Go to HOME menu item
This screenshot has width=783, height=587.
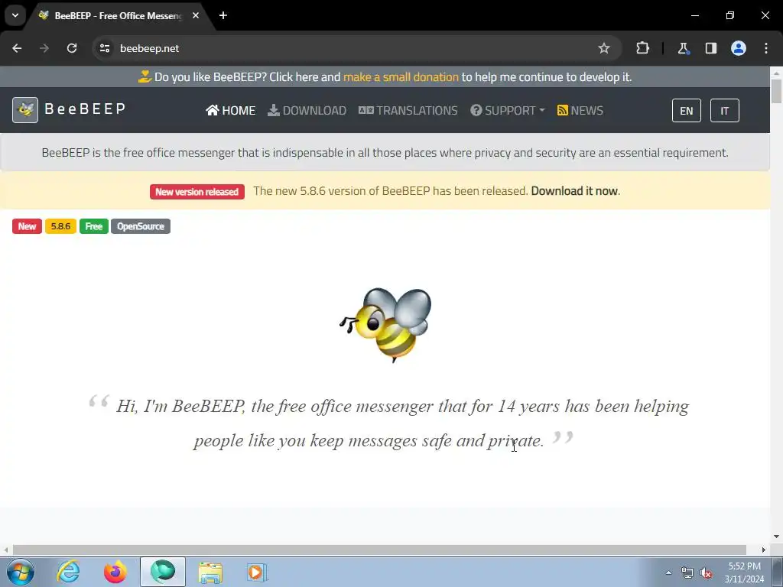(x=231, y=110)
